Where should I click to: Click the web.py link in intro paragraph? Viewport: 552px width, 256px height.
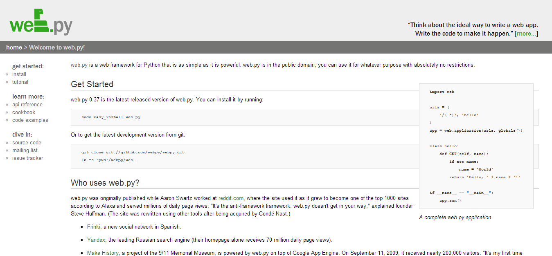[79, 65]
